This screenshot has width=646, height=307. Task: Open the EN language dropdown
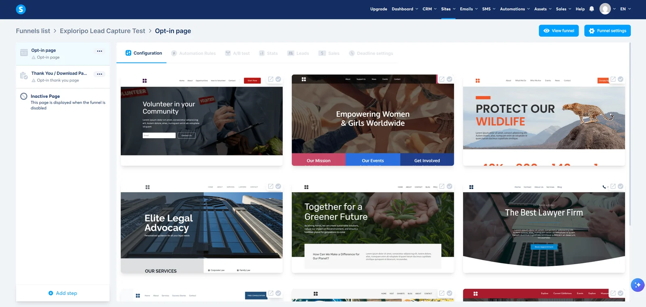(625, 9)
